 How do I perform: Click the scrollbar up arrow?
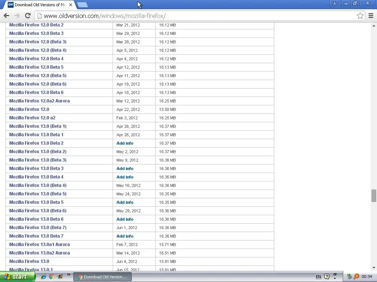pos(374,25)
